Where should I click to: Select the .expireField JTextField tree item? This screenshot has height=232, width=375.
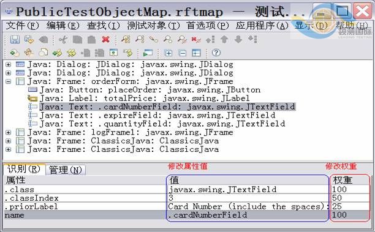coord(157,116)
